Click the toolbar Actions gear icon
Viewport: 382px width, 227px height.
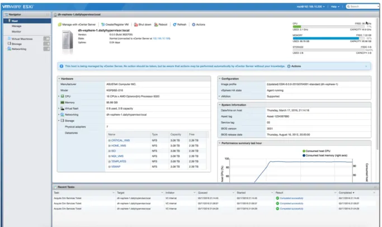[x=194, y=25]
